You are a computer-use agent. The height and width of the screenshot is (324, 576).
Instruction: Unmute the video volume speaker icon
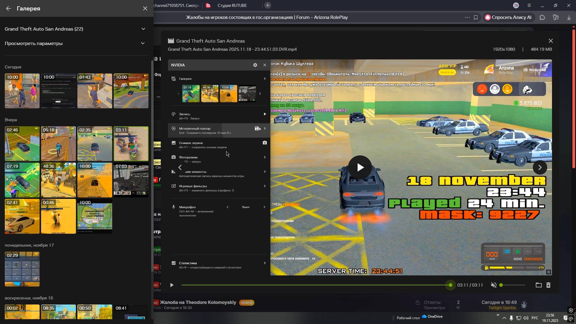pos(493,285)
